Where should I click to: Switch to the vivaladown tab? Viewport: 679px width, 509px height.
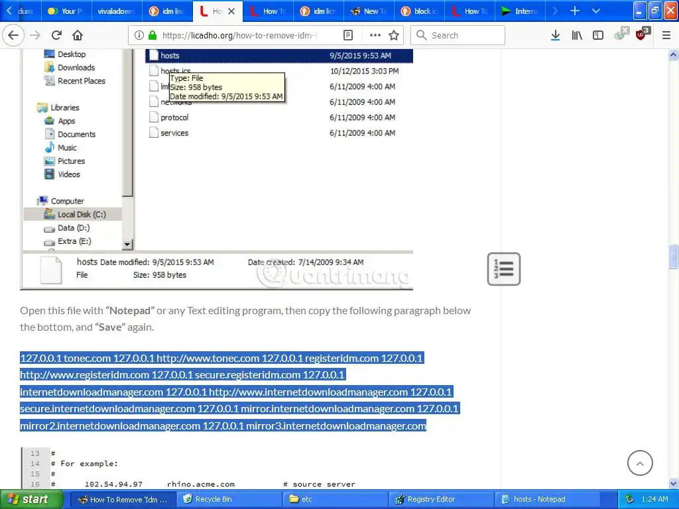click(x=116, y=11)
